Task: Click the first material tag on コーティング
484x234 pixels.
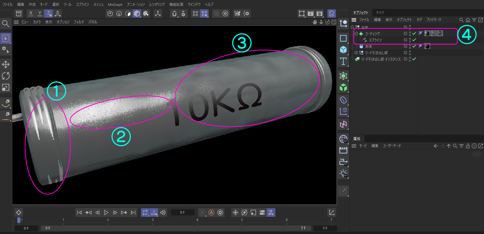Action: click(x=427, y=33)
